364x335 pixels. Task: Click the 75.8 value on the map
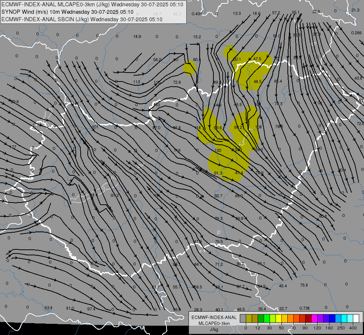click(x=304, y=285)
